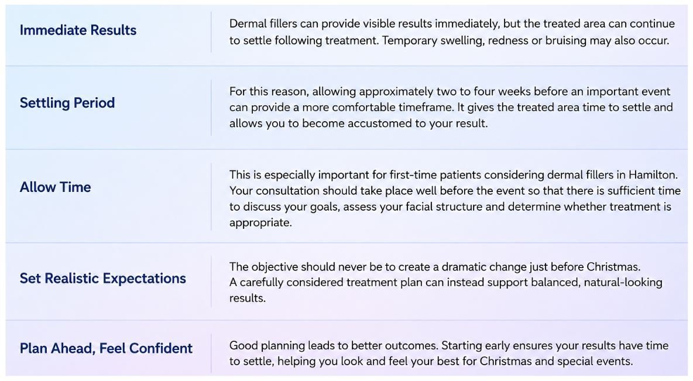Click the Good planning leads to better outcomes text
The height and width of the screenshot is (381, 693).
[333, 346]
